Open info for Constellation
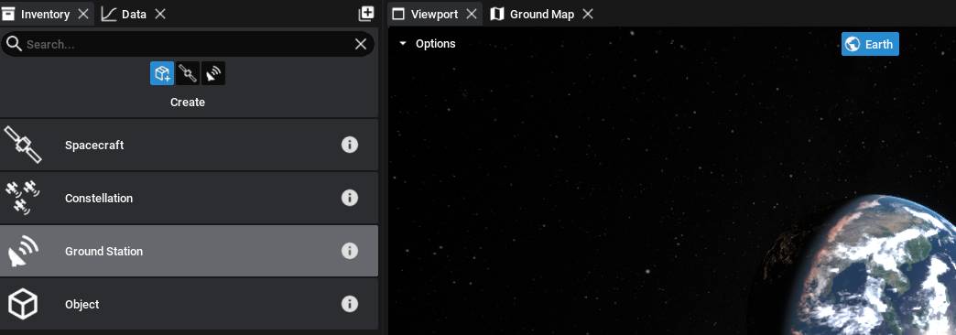 click(350, 198)
